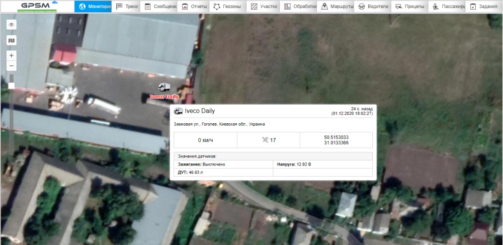Click the Значения датчиков header
Viewport: 503px width, 245px height.
point(273,156)
